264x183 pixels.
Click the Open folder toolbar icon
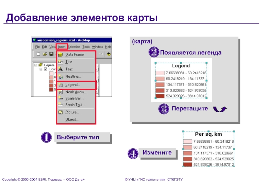[x=45, y=54]
